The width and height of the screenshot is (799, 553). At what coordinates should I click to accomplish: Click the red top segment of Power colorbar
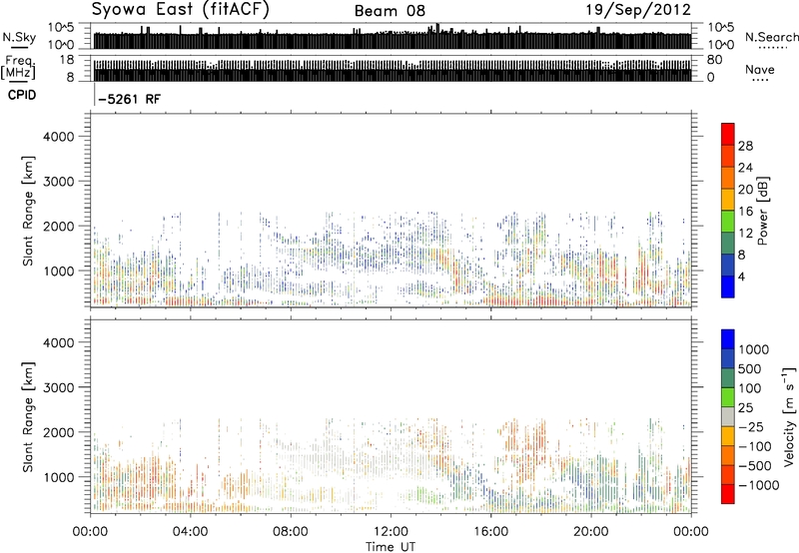pyautogui.click(x=728, y=134)
